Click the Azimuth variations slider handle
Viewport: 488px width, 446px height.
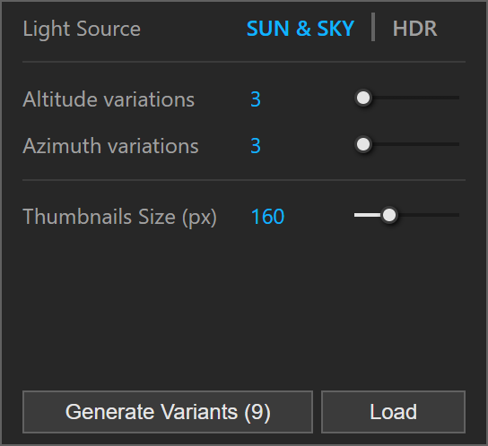(363, 144)
